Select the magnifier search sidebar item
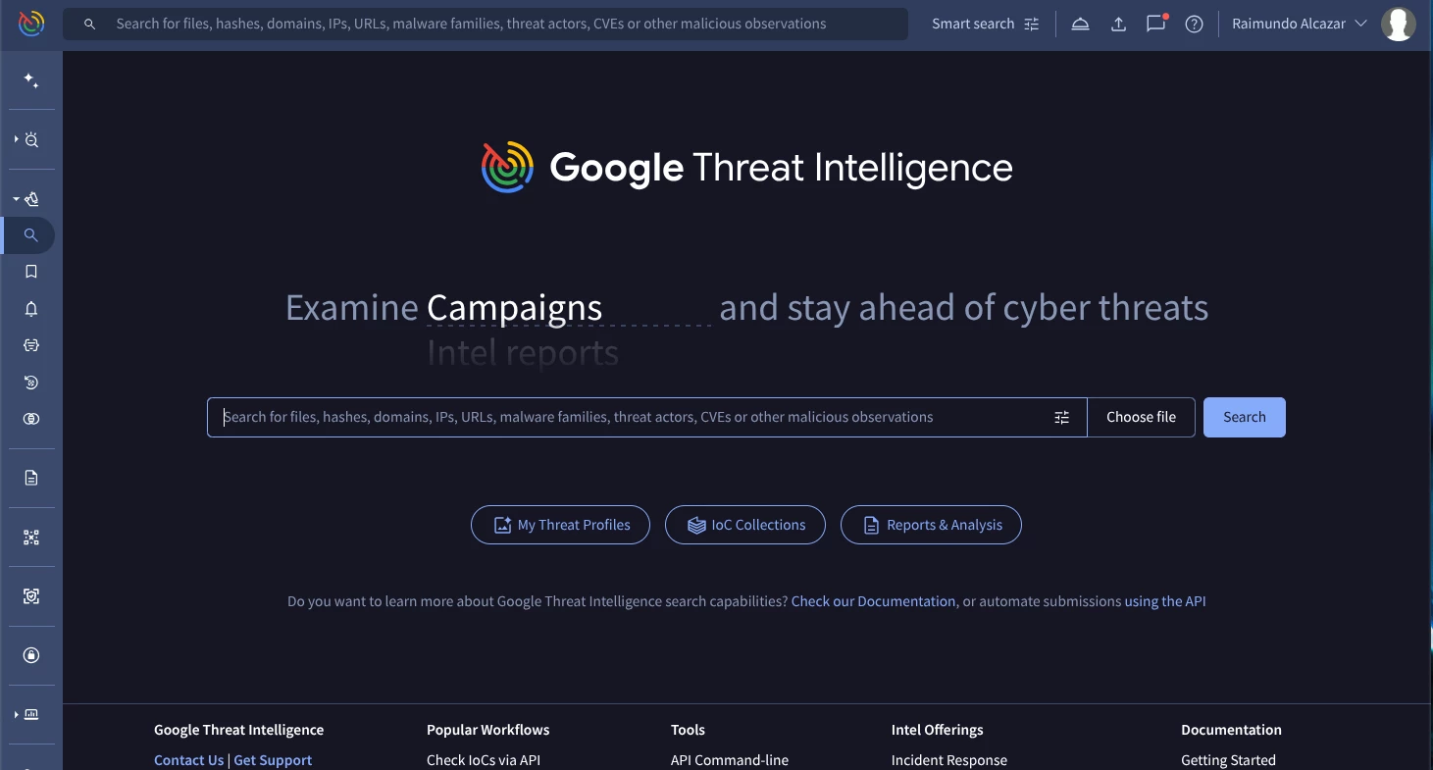This screenshot has height=770, width=1433. [31, 235]
